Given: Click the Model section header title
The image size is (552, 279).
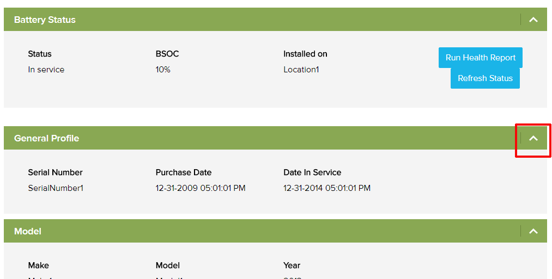Looking at the screenshot, I should (x=28, y=231).
